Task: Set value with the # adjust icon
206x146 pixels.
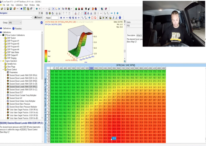Action: coord(61,18)
